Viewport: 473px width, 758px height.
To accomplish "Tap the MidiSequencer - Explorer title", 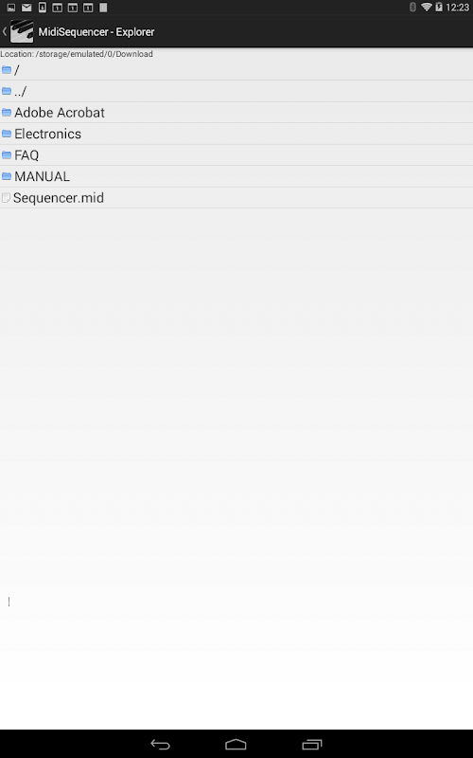I will pyautogui.click(x=96, y=32).
